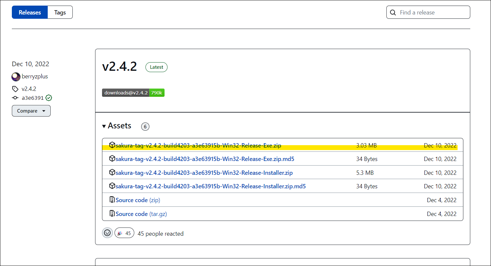Image resolution: width=491 pixels, height=266 pixels.
Task: Click the 45 people reacted text
Action: click(161, 234)
